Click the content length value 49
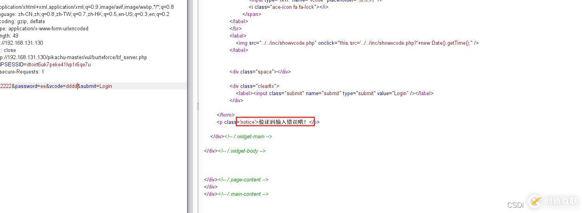The width and height of the screenshot is (582, 213). [x=16, y=36]
